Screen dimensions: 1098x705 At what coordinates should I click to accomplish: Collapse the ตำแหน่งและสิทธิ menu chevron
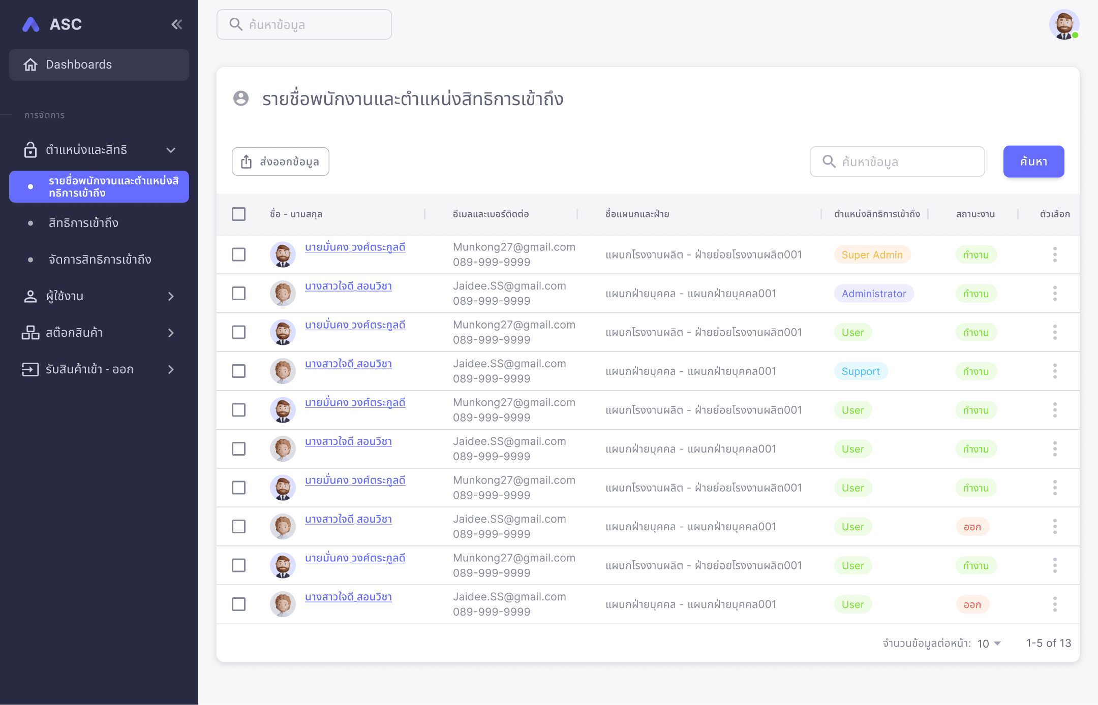pos(171,150)
